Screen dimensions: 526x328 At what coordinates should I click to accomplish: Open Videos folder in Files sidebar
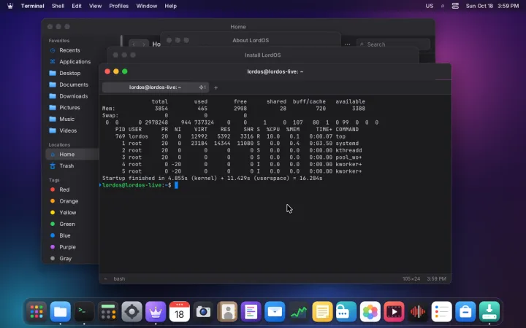pyautogui.click(x=69, y=130)
